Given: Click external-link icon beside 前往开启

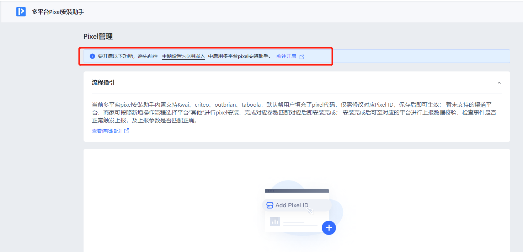Looking at the screenshot, I should coord(302,57).
